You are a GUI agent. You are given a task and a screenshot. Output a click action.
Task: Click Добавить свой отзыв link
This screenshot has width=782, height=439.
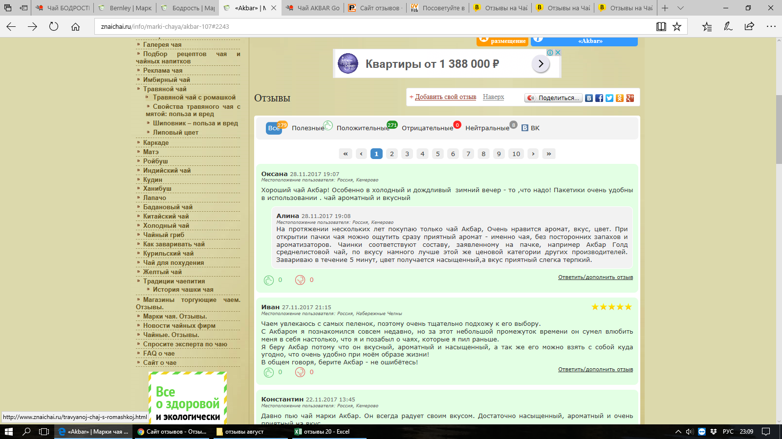(445, 97)
